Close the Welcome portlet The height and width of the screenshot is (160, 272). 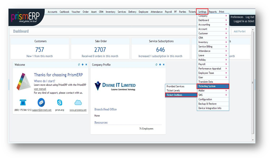86,65
